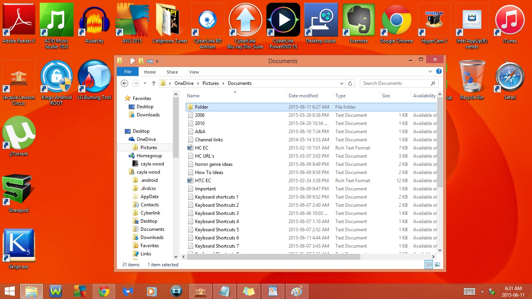This screenshot has width=532, height=299.
Task: Click the Type column header
Action: click(356, 96)
